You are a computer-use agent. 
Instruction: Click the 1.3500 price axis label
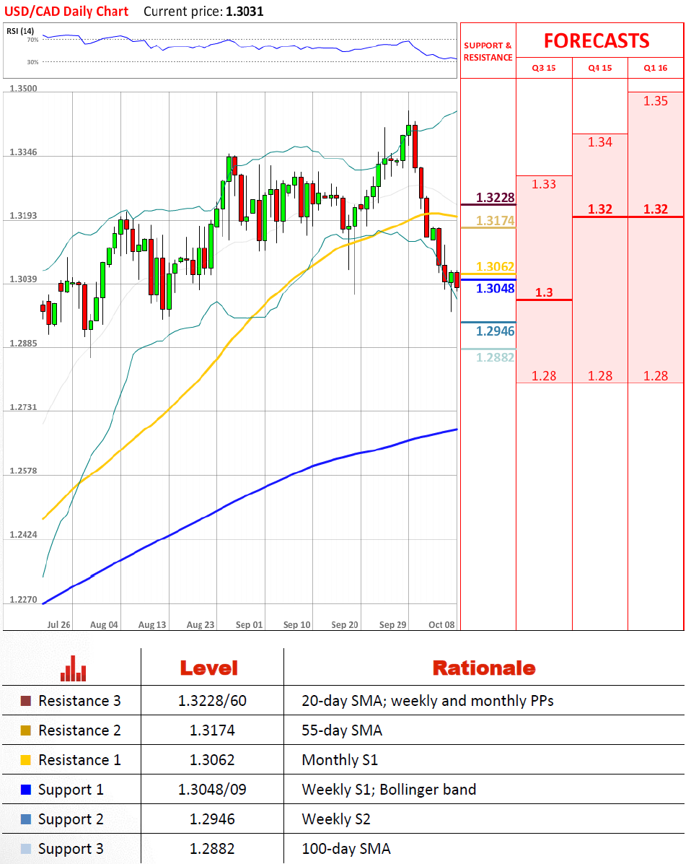pyautogui.click(x=24, y=89)
